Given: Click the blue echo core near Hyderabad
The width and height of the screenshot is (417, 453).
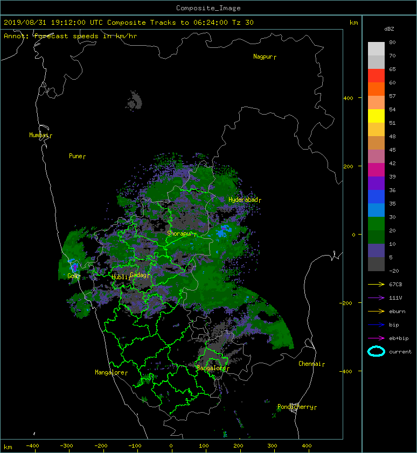Looking at the screenshot, I should pyautogui.click(x=224, y=231).
